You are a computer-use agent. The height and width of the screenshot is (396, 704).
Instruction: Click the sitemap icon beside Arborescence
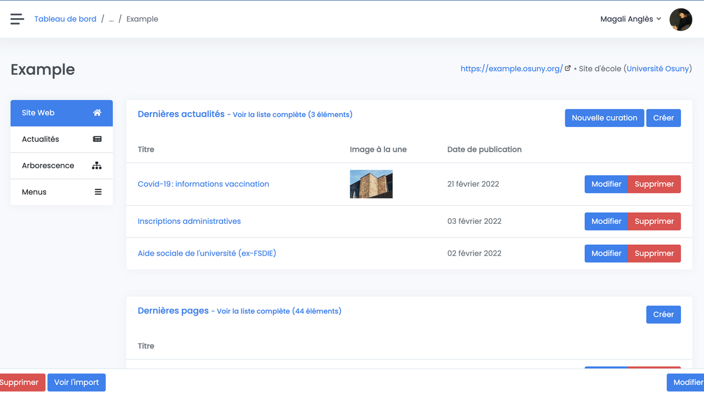97,166
